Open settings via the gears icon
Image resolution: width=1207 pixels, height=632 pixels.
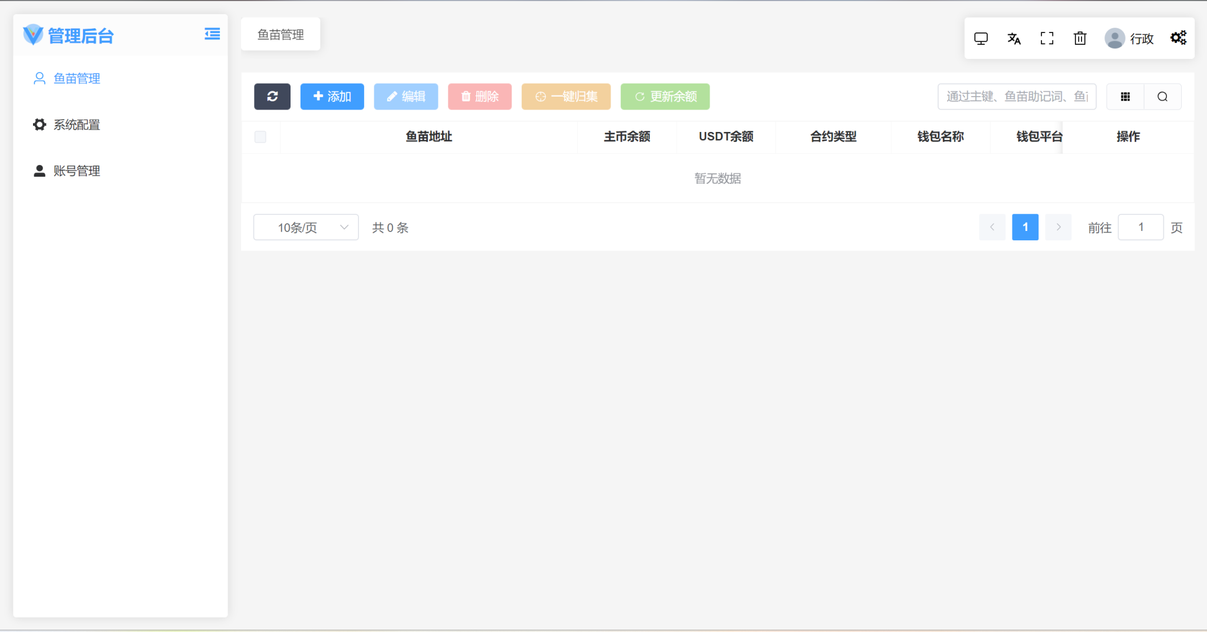point(1178,38)
